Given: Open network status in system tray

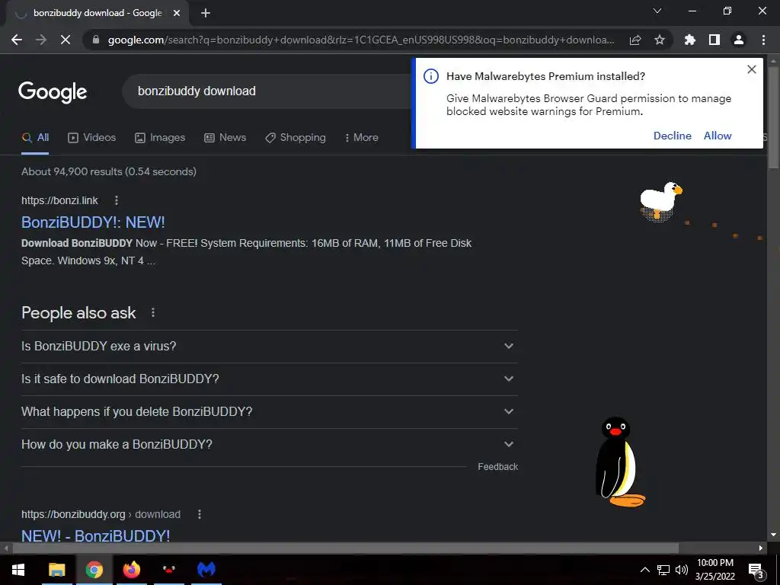Looking at the screenshot, I should (x=663, y=570).
